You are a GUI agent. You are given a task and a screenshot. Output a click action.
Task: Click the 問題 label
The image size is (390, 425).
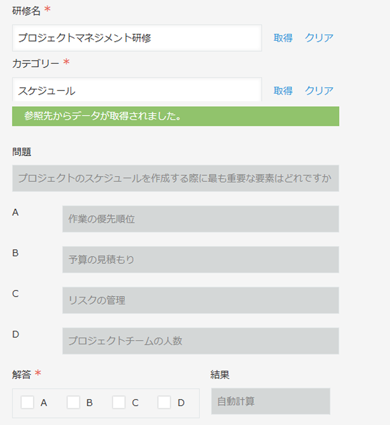pos(22,152)
